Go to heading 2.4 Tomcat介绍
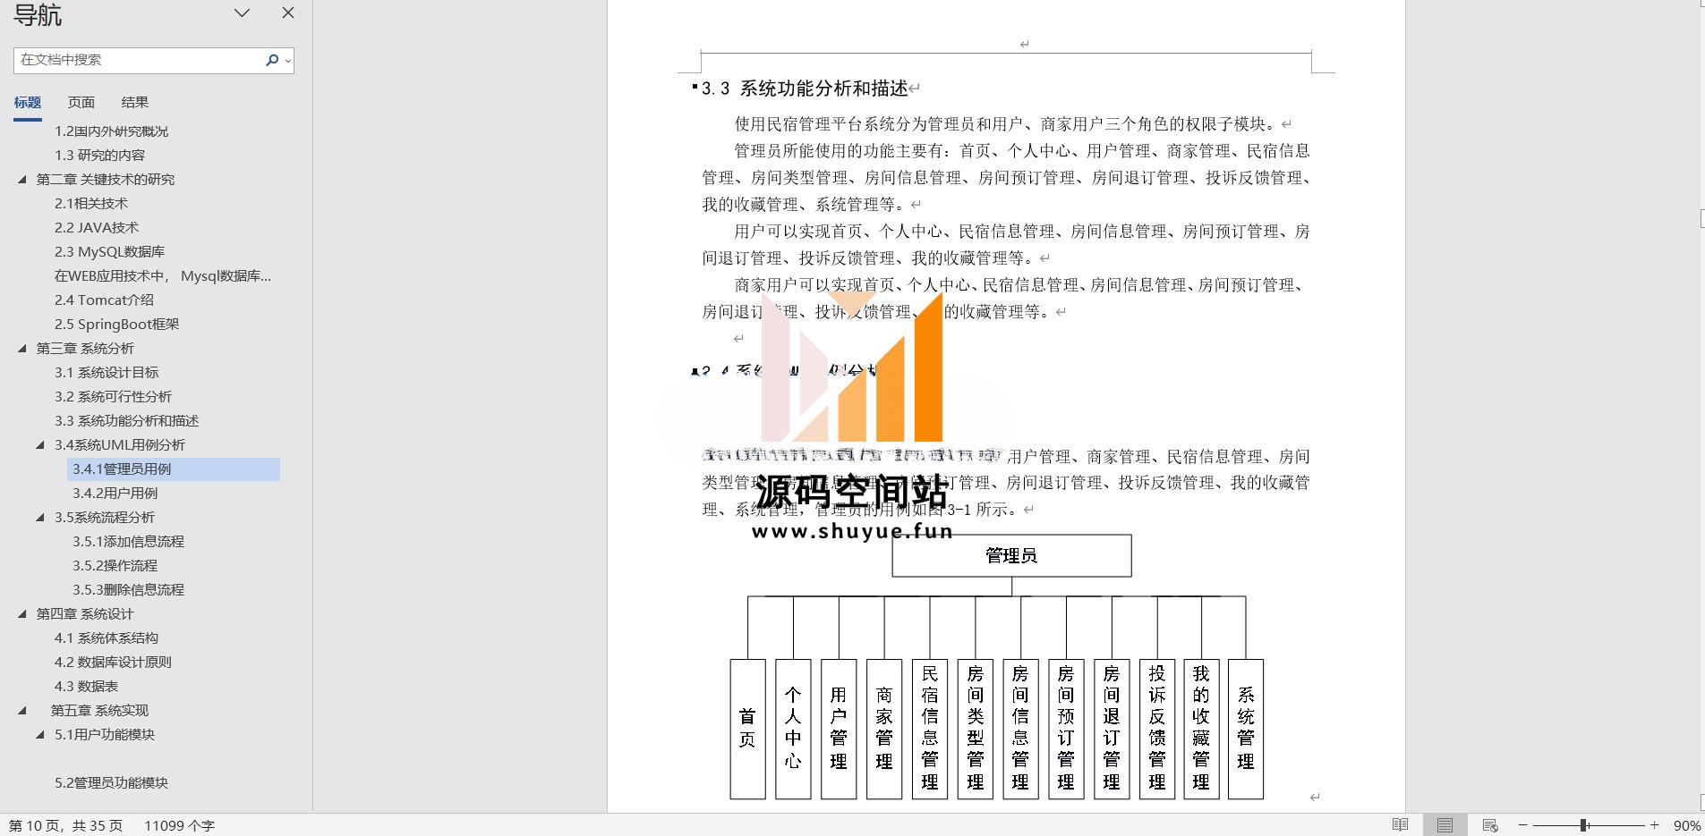The width and height of the screenshot is (1705, 836). coord(104,300)
